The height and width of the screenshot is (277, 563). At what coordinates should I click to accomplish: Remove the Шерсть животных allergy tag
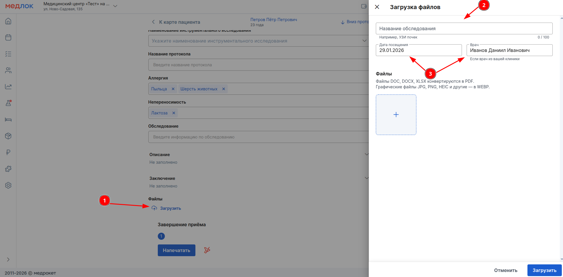(x=224, y=89)
